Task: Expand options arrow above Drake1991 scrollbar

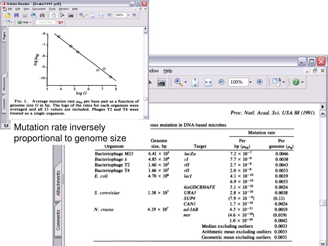Action: click(x=146, y=28)
